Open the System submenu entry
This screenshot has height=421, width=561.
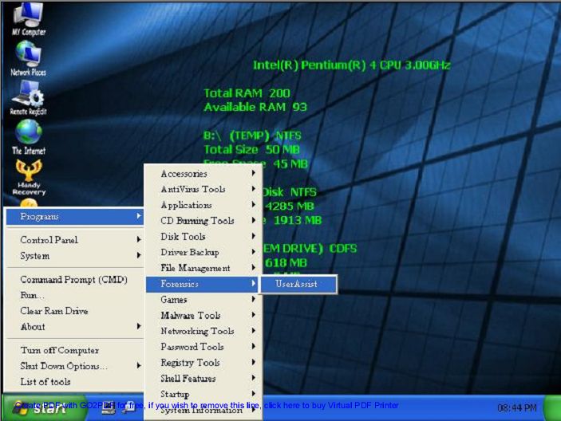click(75, 255)
